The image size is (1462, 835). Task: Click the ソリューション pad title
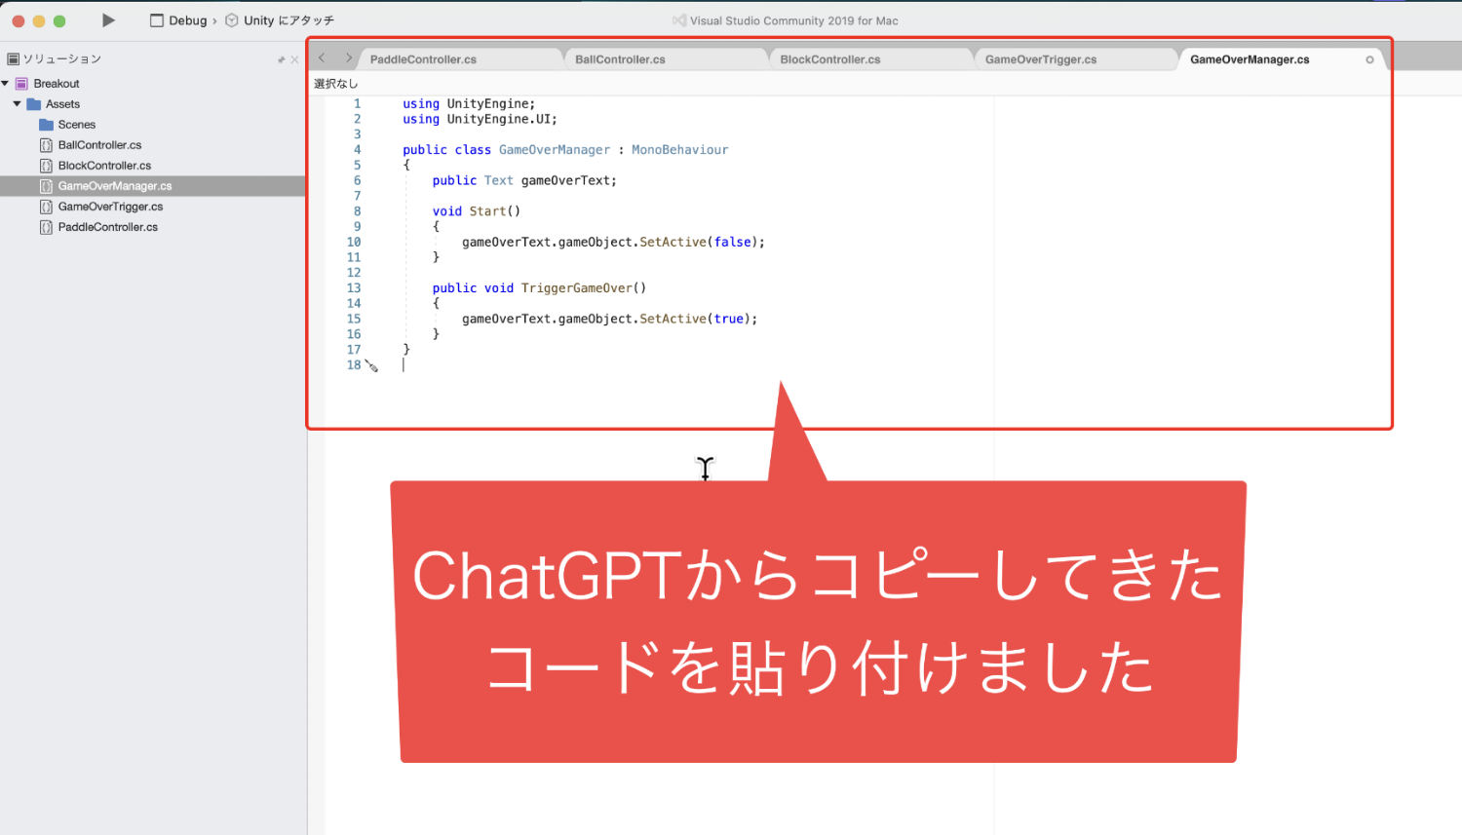(x=61, y=59)
